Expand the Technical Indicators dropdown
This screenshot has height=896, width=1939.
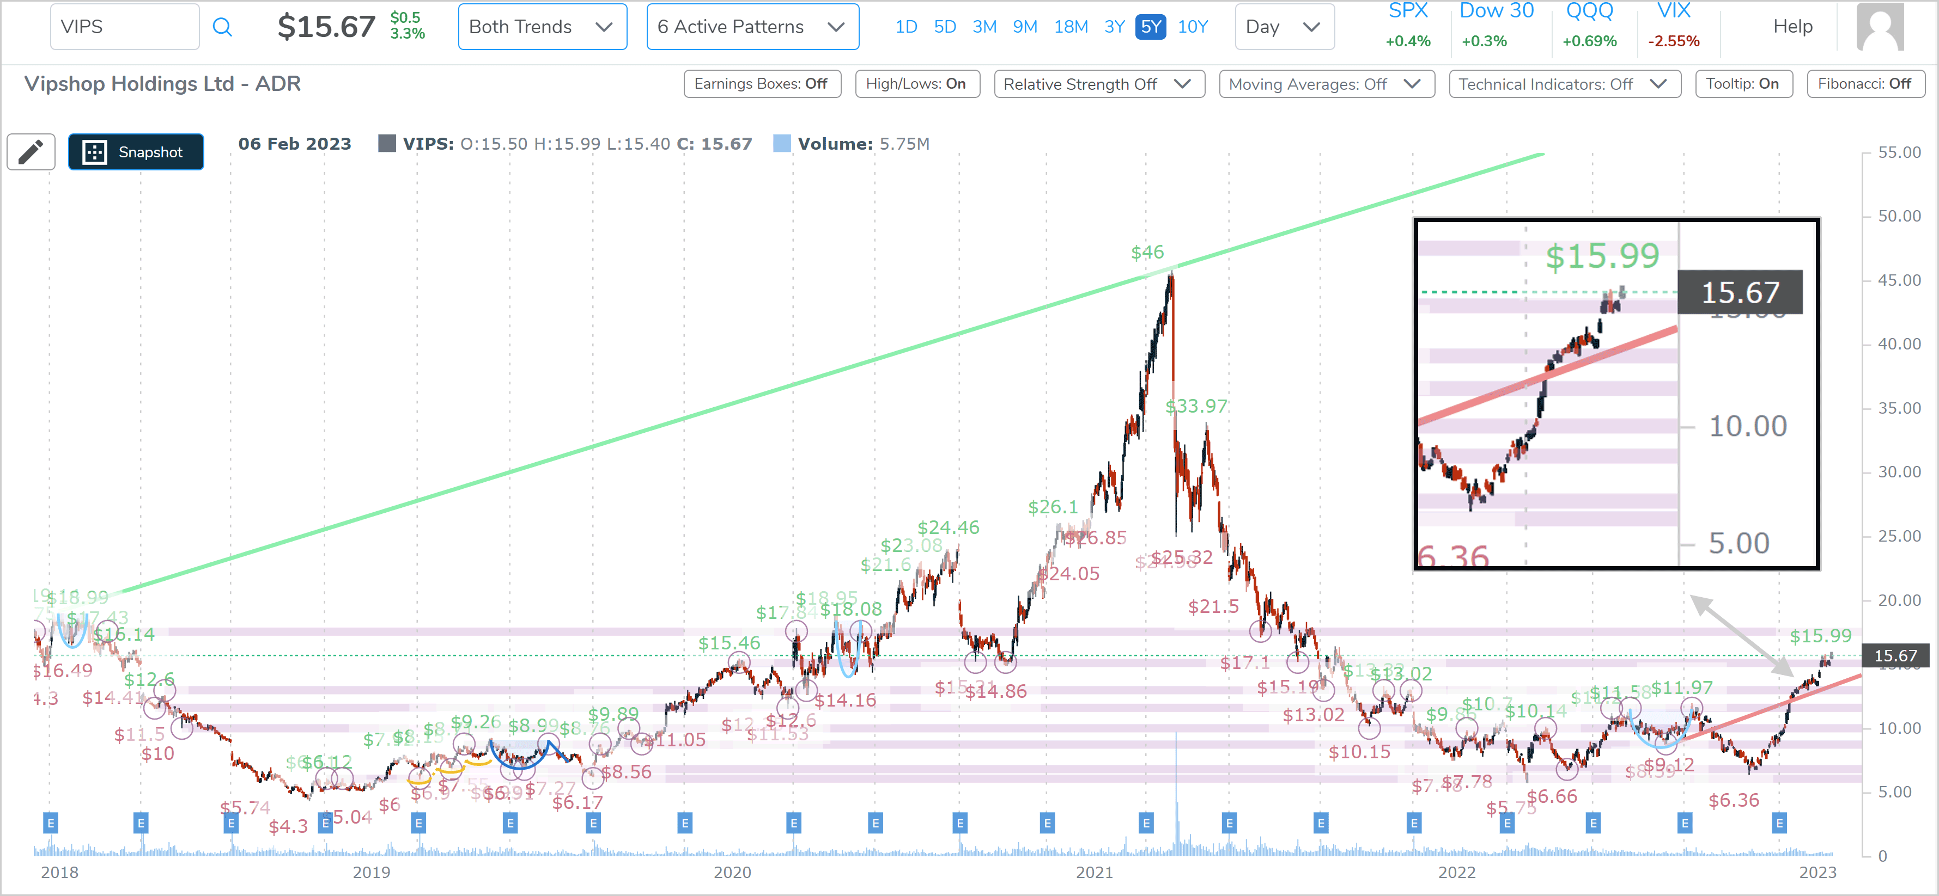pos(1564,83)
